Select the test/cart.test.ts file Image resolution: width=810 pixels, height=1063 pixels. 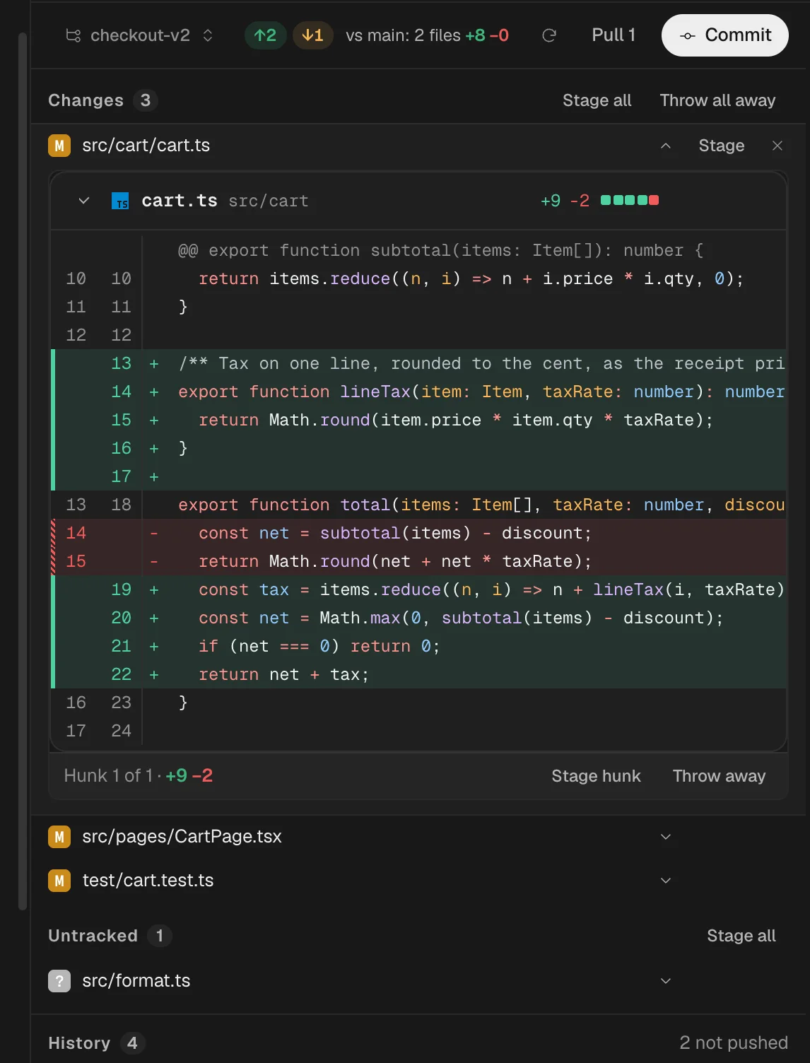(148, 881)
